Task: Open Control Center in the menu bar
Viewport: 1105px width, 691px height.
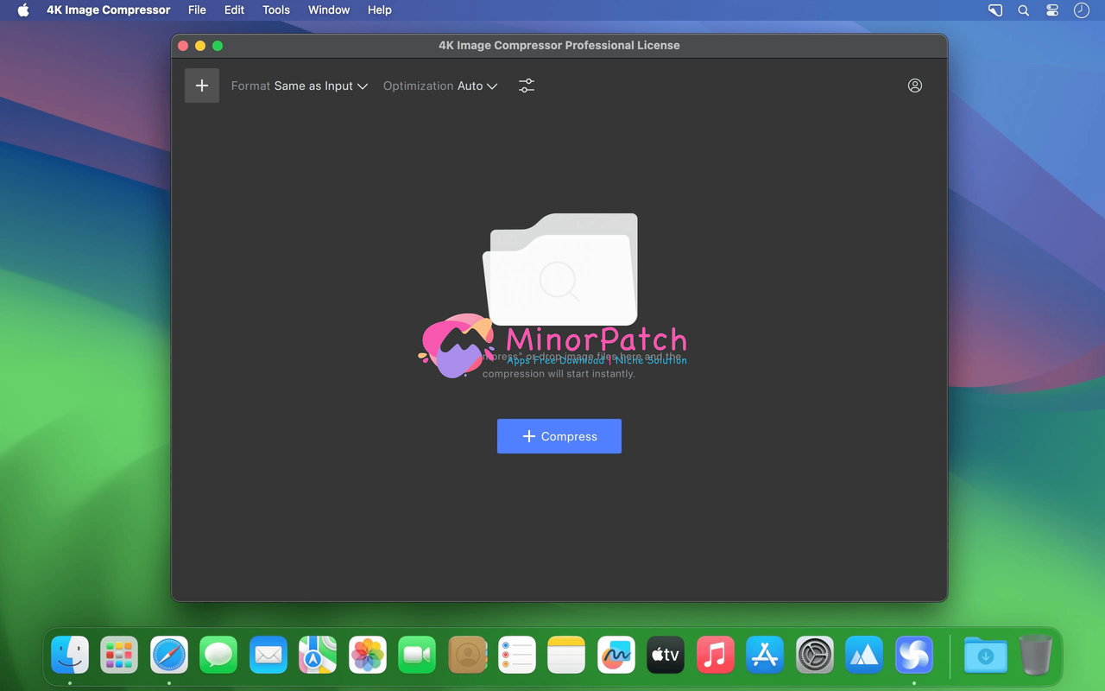Action: [1051, 10]
